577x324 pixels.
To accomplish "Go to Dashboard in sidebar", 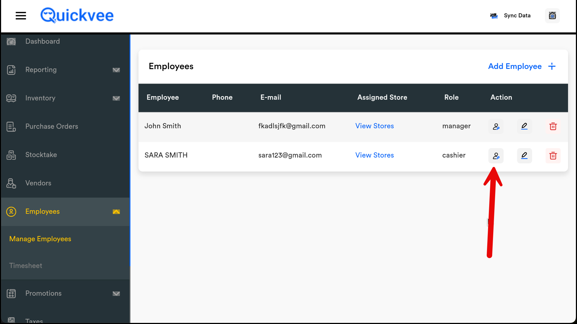I will coord(42,41).
